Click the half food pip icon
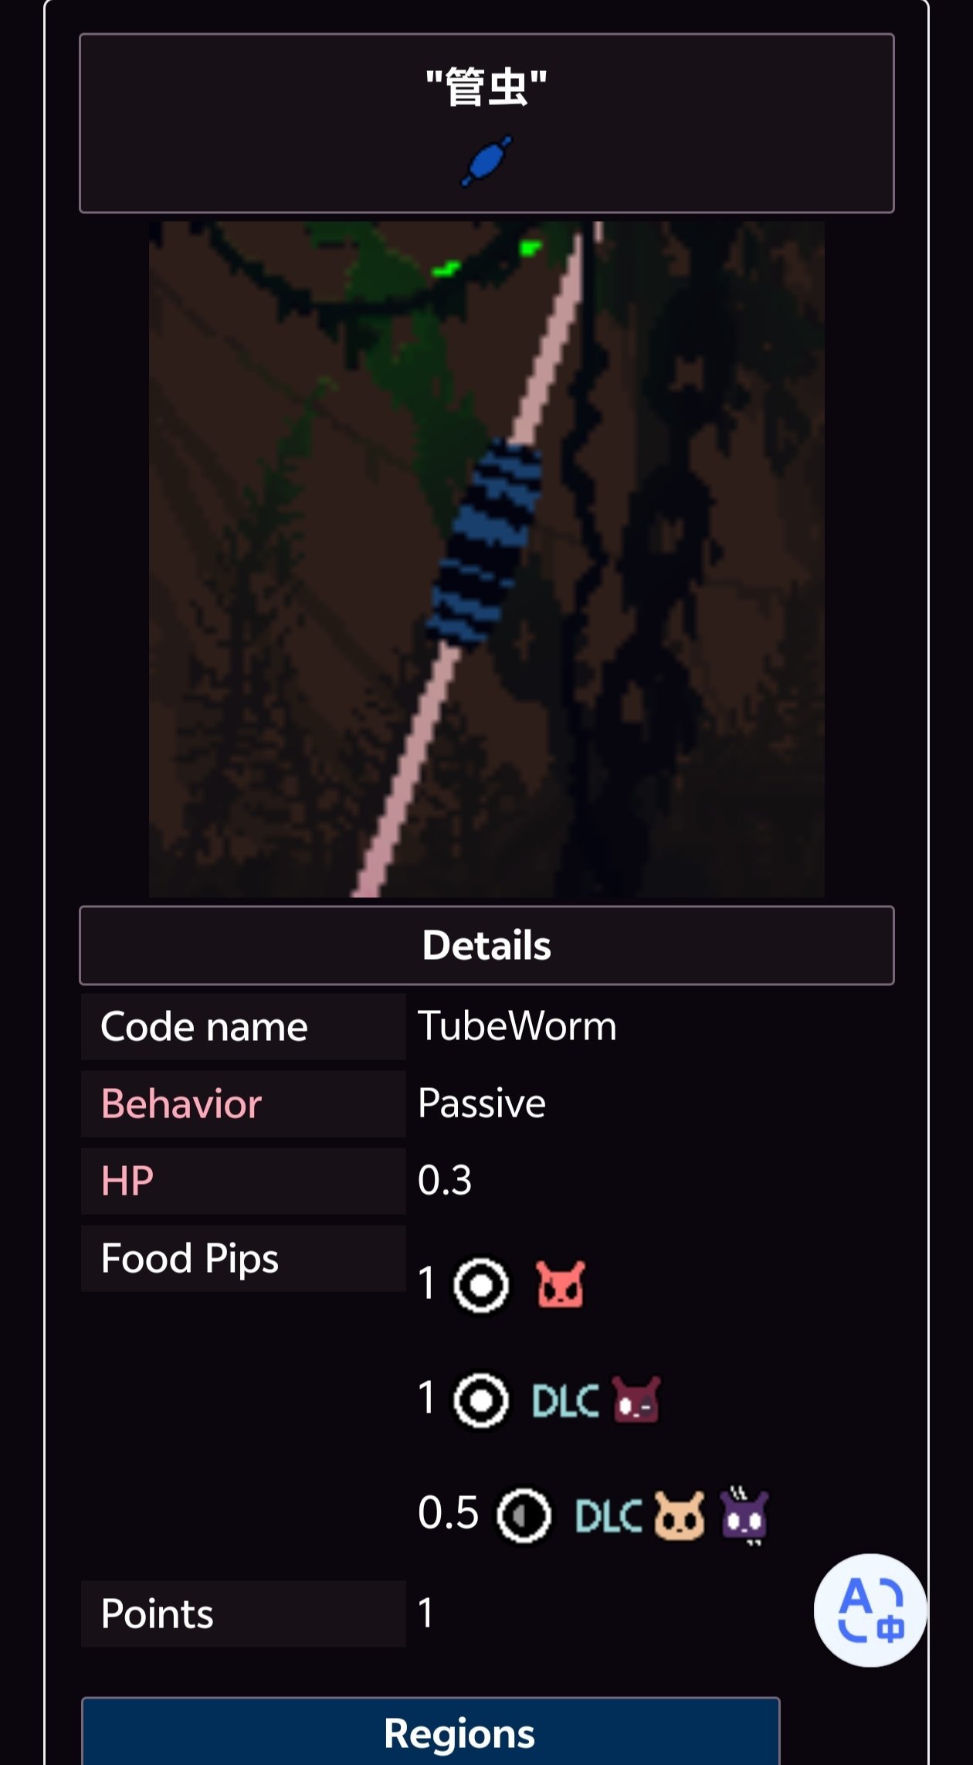 [x=524, y=1515]
